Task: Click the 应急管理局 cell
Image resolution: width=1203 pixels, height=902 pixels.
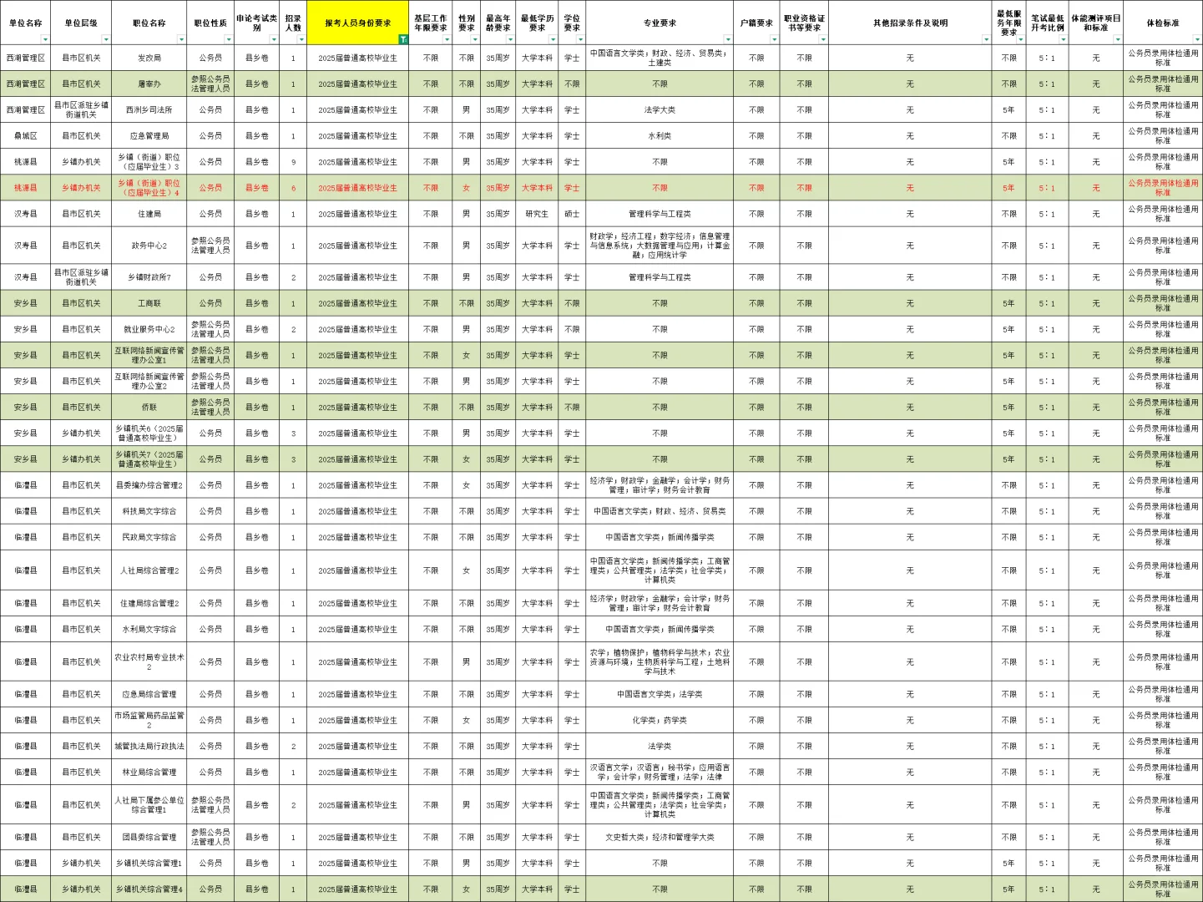Action: tap(149, 135)
